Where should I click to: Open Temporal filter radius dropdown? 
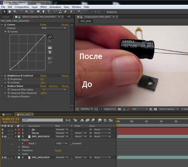coord(54,90)
